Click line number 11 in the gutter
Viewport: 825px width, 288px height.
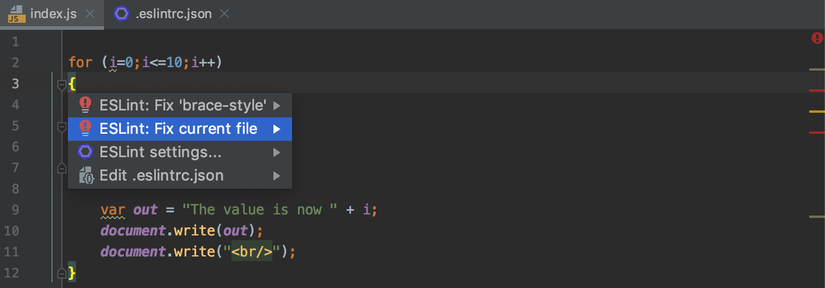(x=12, y=252)
